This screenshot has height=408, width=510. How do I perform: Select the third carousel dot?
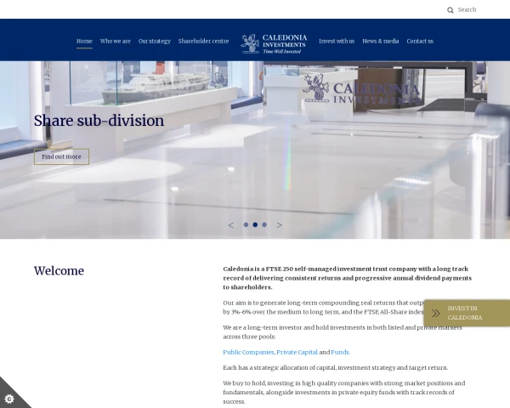tap(264, 224)
